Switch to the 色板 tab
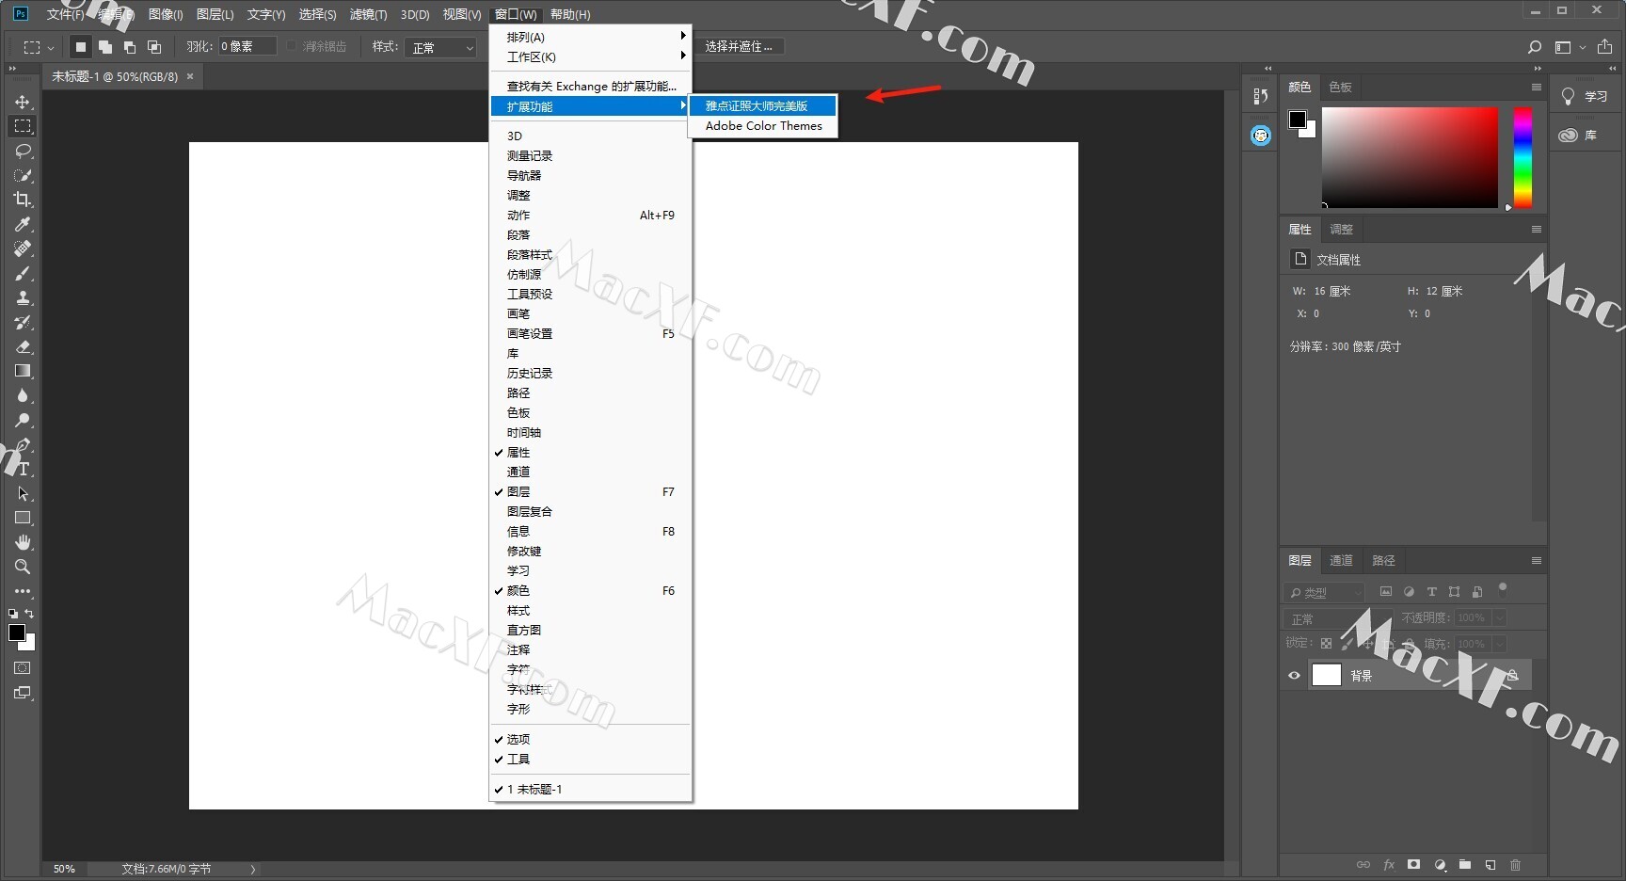The height and width of the screenshot is (881, 1626). click(1340, 88)
